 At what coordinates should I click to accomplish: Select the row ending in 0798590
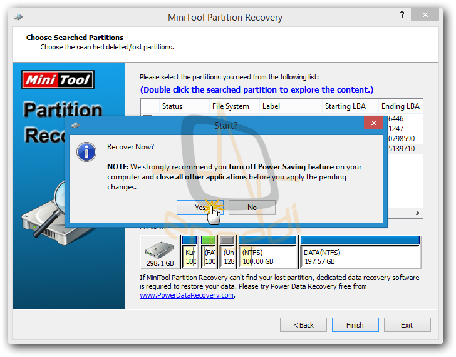pos(405,139)
